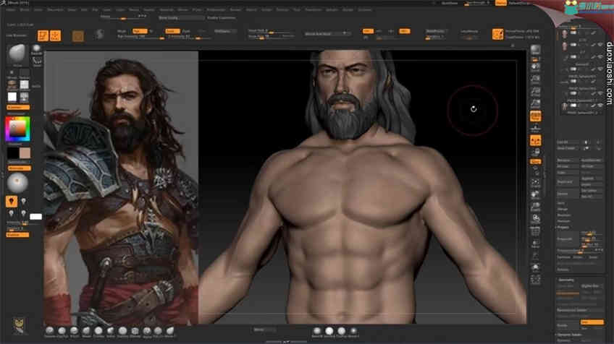Toggle the active orange light bulb
The width and height of the screenshot is (614, 344).
[x=12, y=202]
